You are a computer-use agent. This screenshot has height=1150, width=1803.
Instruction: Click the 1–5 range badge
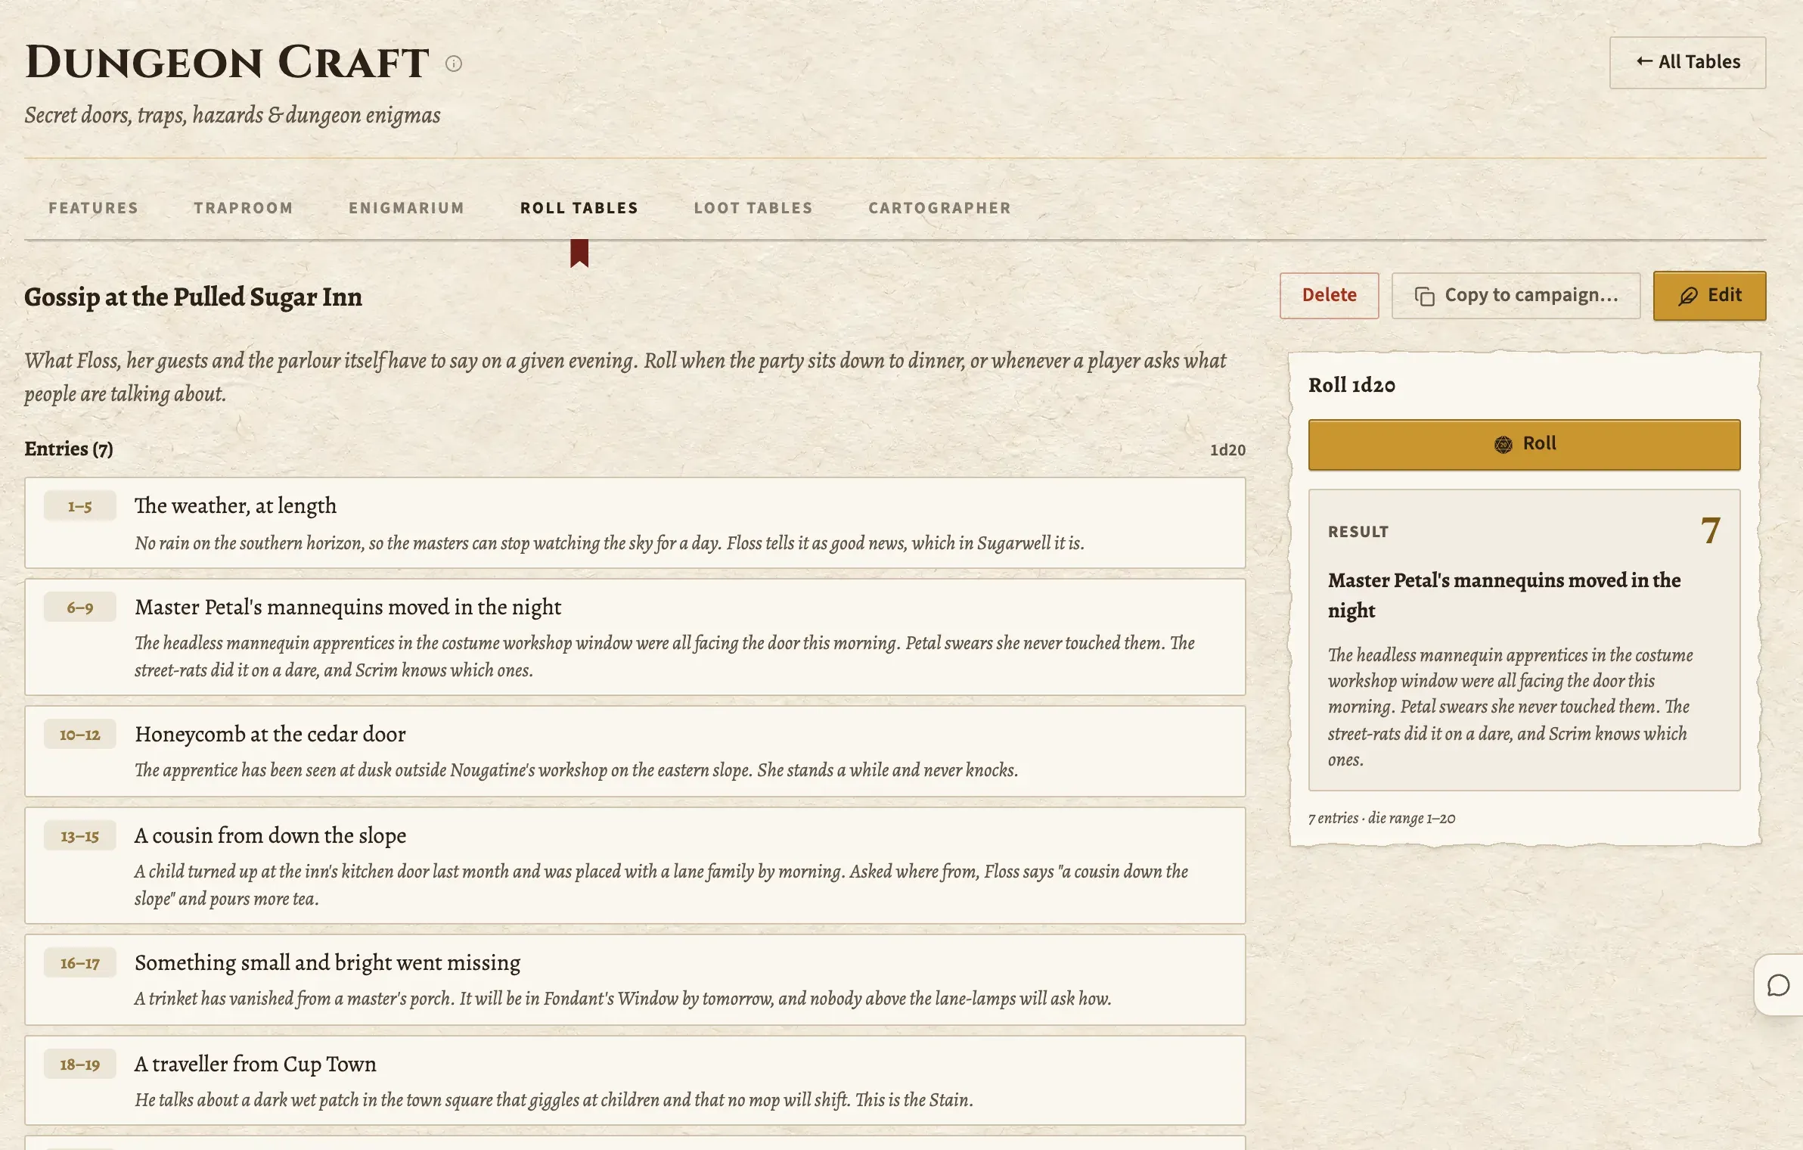click(x=79, y=506)
